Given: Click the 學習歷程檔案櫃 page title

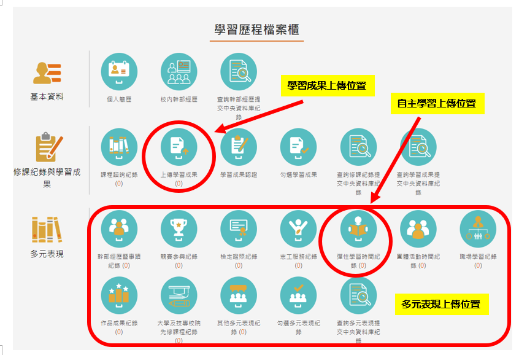Looking at the screenshot, I should (257, 29).
